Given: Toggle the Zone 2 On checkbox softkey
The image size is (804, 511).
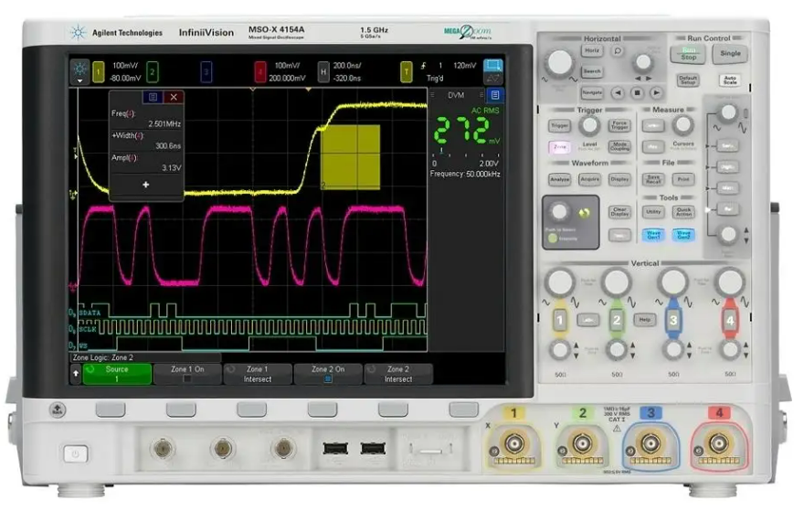Looking at the screenshot, I should click(x=328, y=374).
